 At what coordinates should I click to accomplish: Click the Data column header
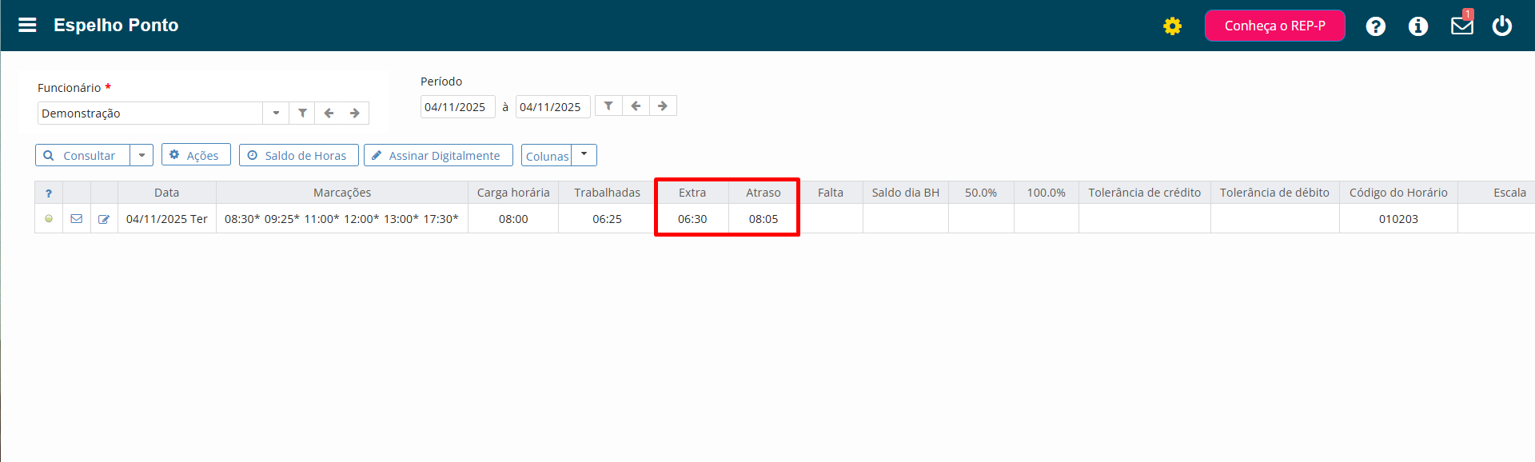tap(167, 193)
